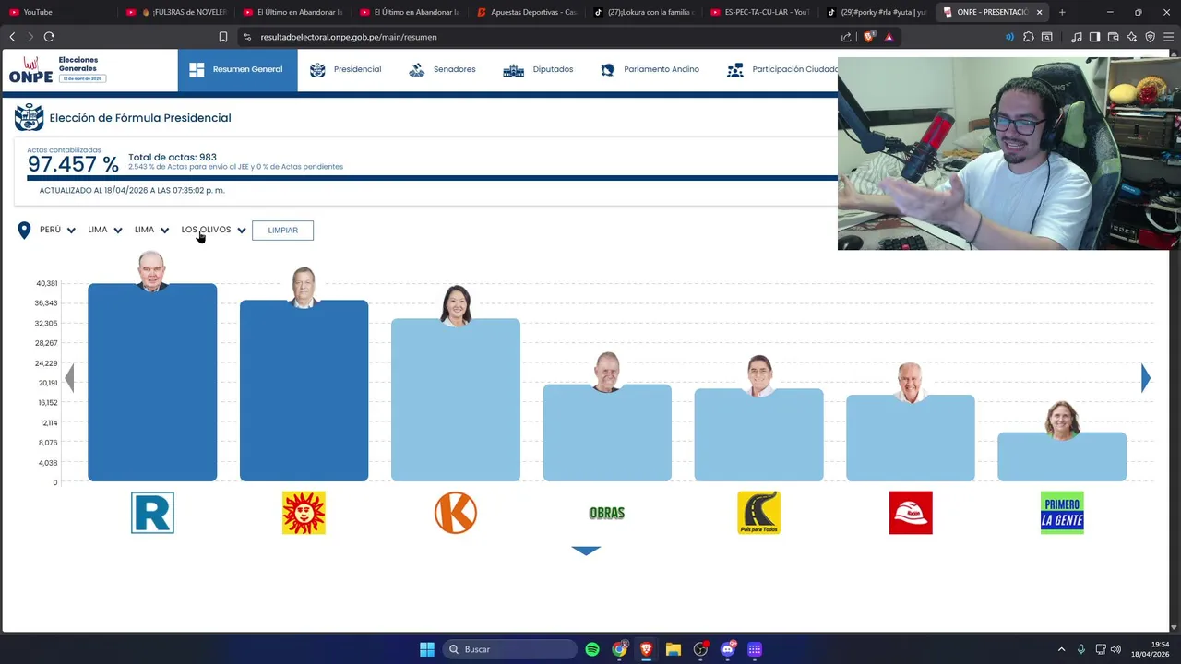Viewport: 1181px width, 664px height.
Task: Click the yellow sun party logo
Action: [x=304, y=513]
